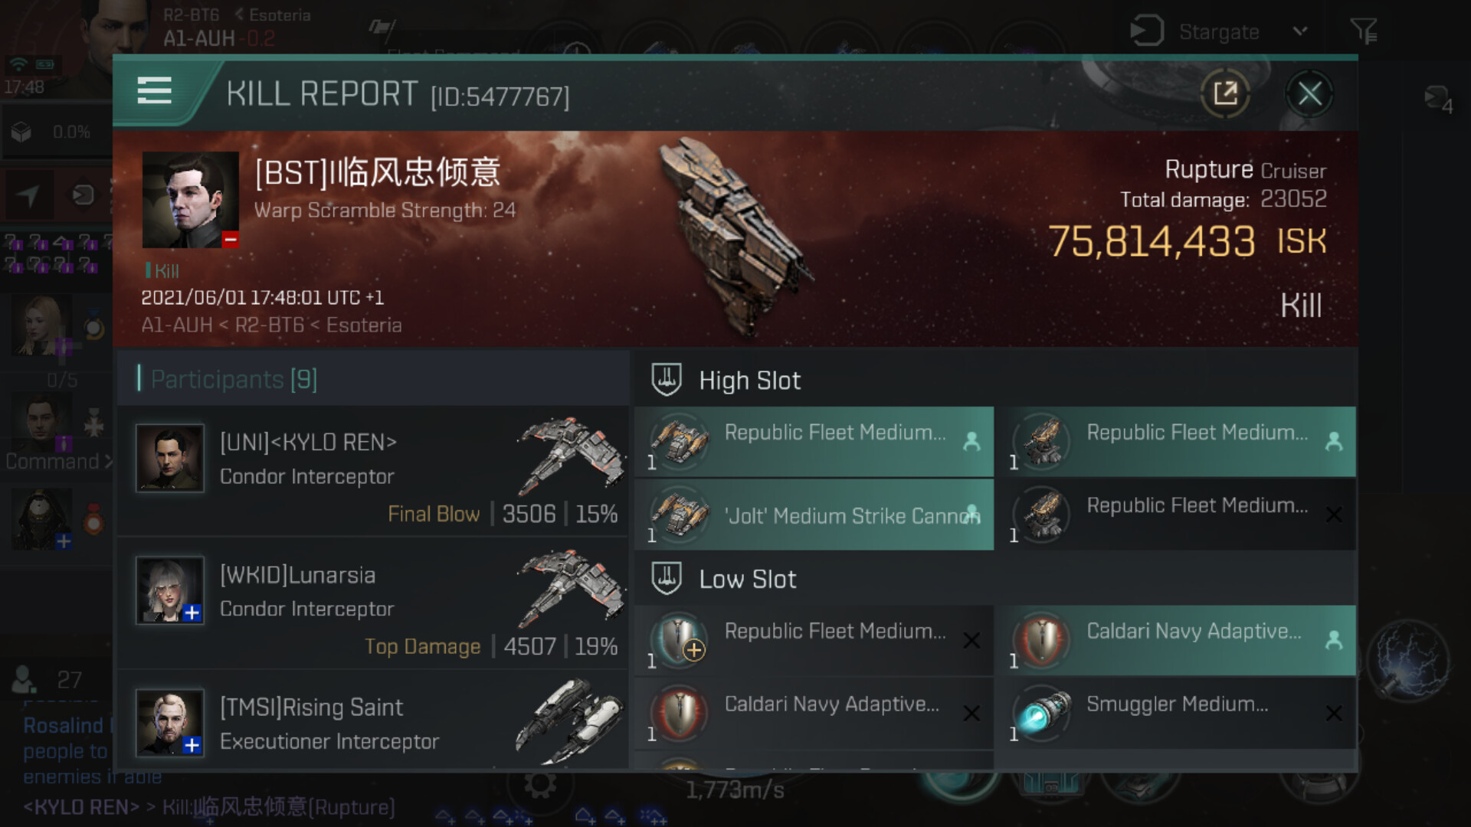Click the KYLO REN kill notification link
1471x827 pixels.
(x=209, y=807)
